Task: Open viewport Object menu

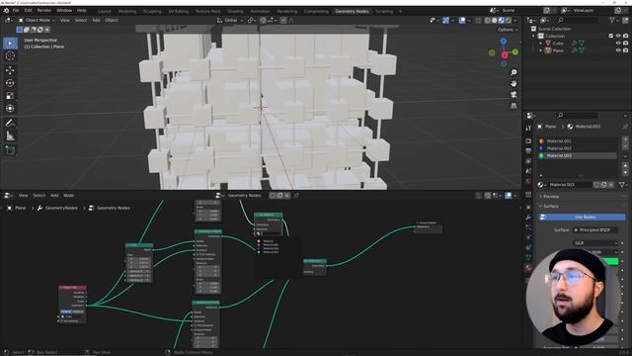Action: click(x=112, y=20)
